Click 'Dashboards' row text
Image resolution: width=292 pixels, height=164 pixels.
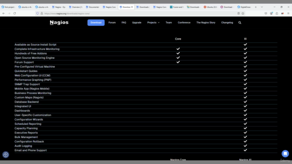pos(22,111)
